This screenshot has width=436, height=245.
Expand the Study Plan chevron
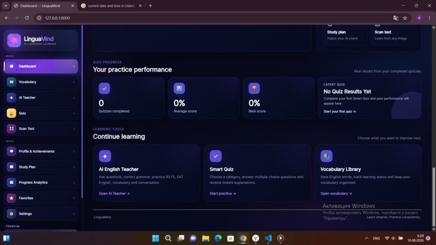tap(74, 167)
